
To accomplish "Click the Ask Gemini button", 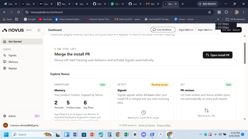I will [x=207, y=4].
